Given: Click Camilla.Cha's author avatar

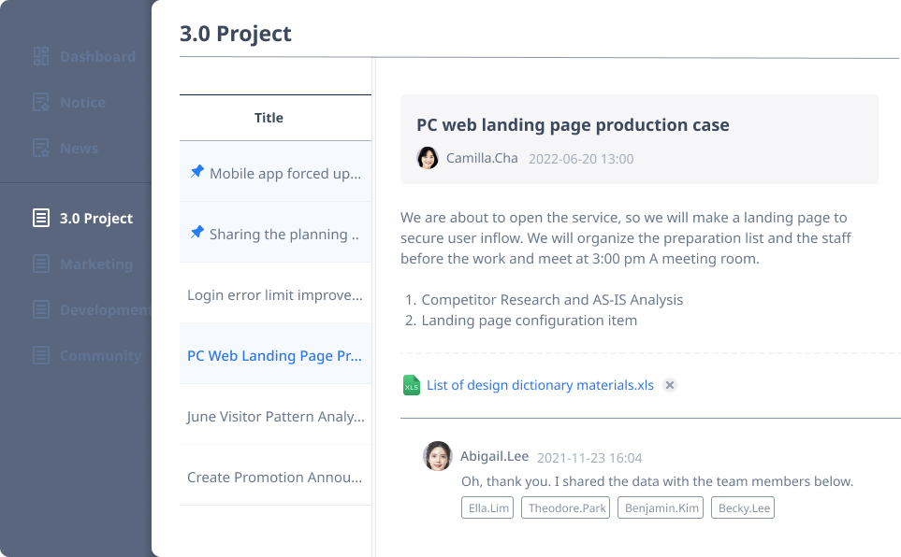Looking at the screenshot, I should (428, 158).
